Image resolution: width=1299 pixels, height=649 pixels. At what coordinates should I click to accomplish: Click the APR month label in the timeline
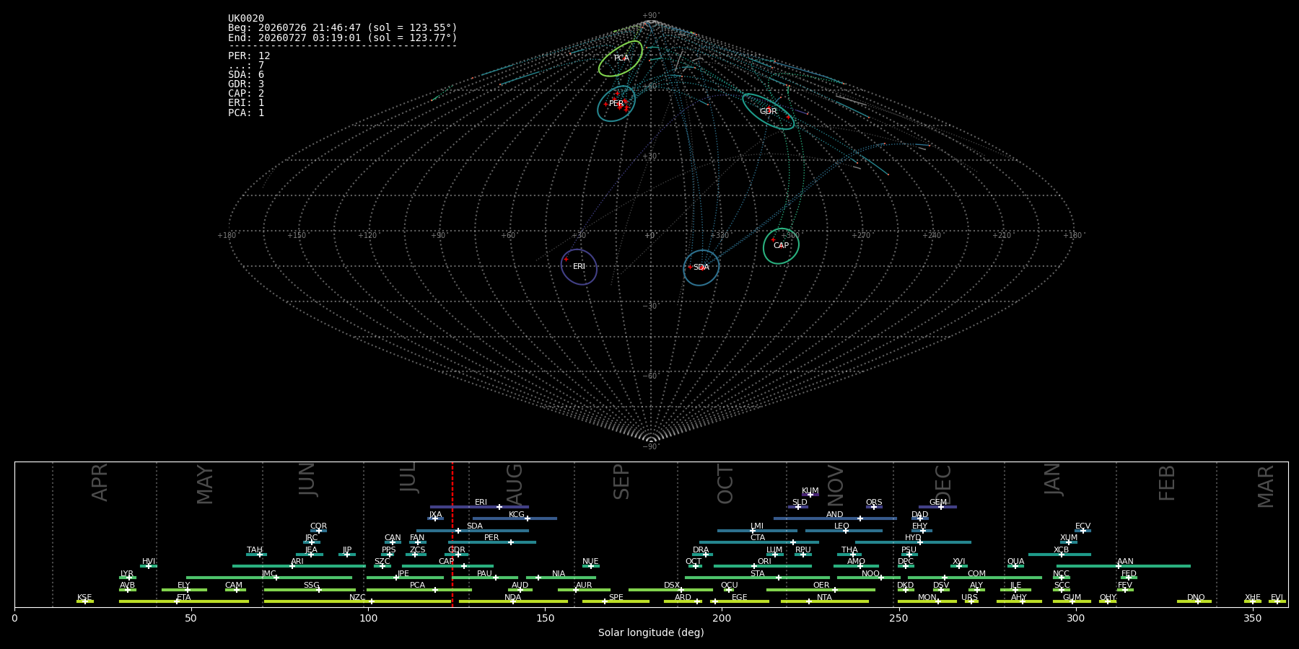(x=100, y=482)
